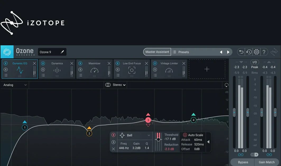The width and height of the screenshot is (281, 166).
Task: Open the Stereo channel mode dropdown
Action: [x=116, y=85]
